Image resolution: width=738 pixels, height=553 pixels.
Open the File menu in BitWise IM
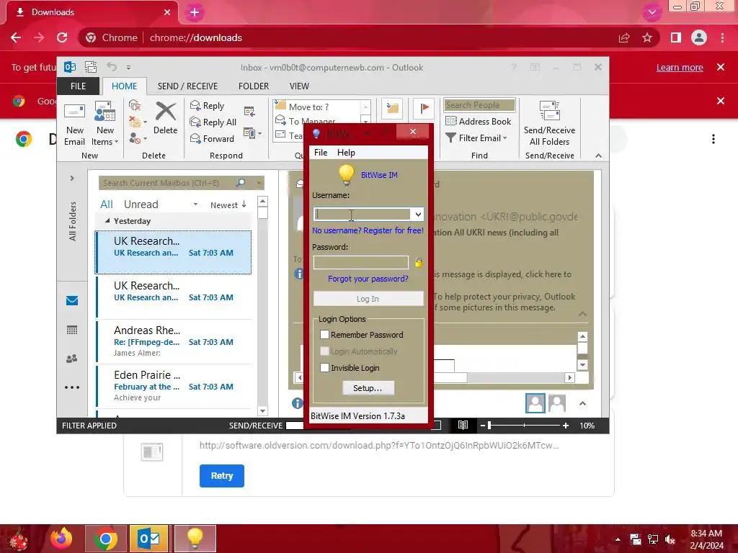coord(321,153)
